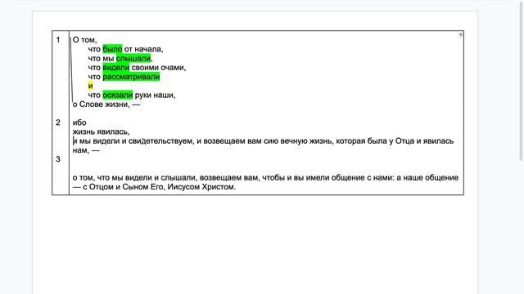Click the yellow highlighted "и"
Image resolution: width=524 pixels, height=294 pixels.
click(x=90, y=86)
